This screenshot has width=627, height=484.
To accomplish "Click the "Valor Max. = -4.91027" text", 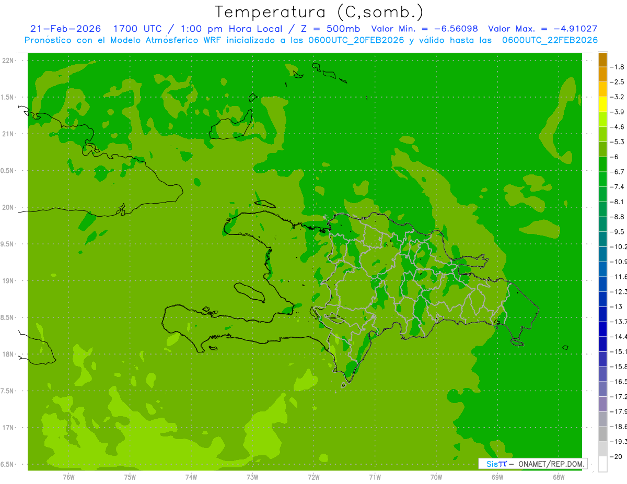I will click(x=543, y=29).
